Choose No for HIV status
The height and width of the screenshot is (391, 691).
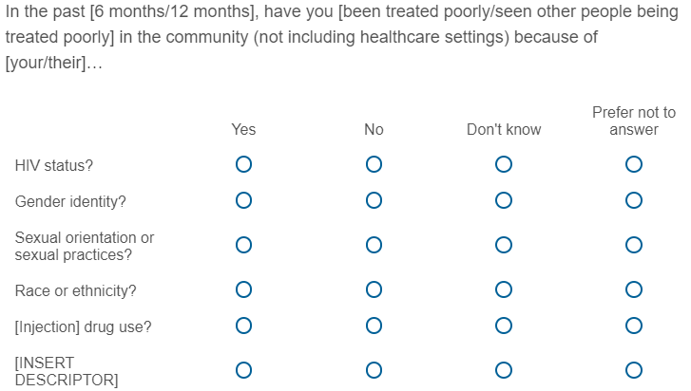coord(374,165)
